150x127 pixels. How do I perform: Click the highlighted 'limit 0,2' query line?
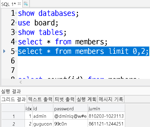84,51
